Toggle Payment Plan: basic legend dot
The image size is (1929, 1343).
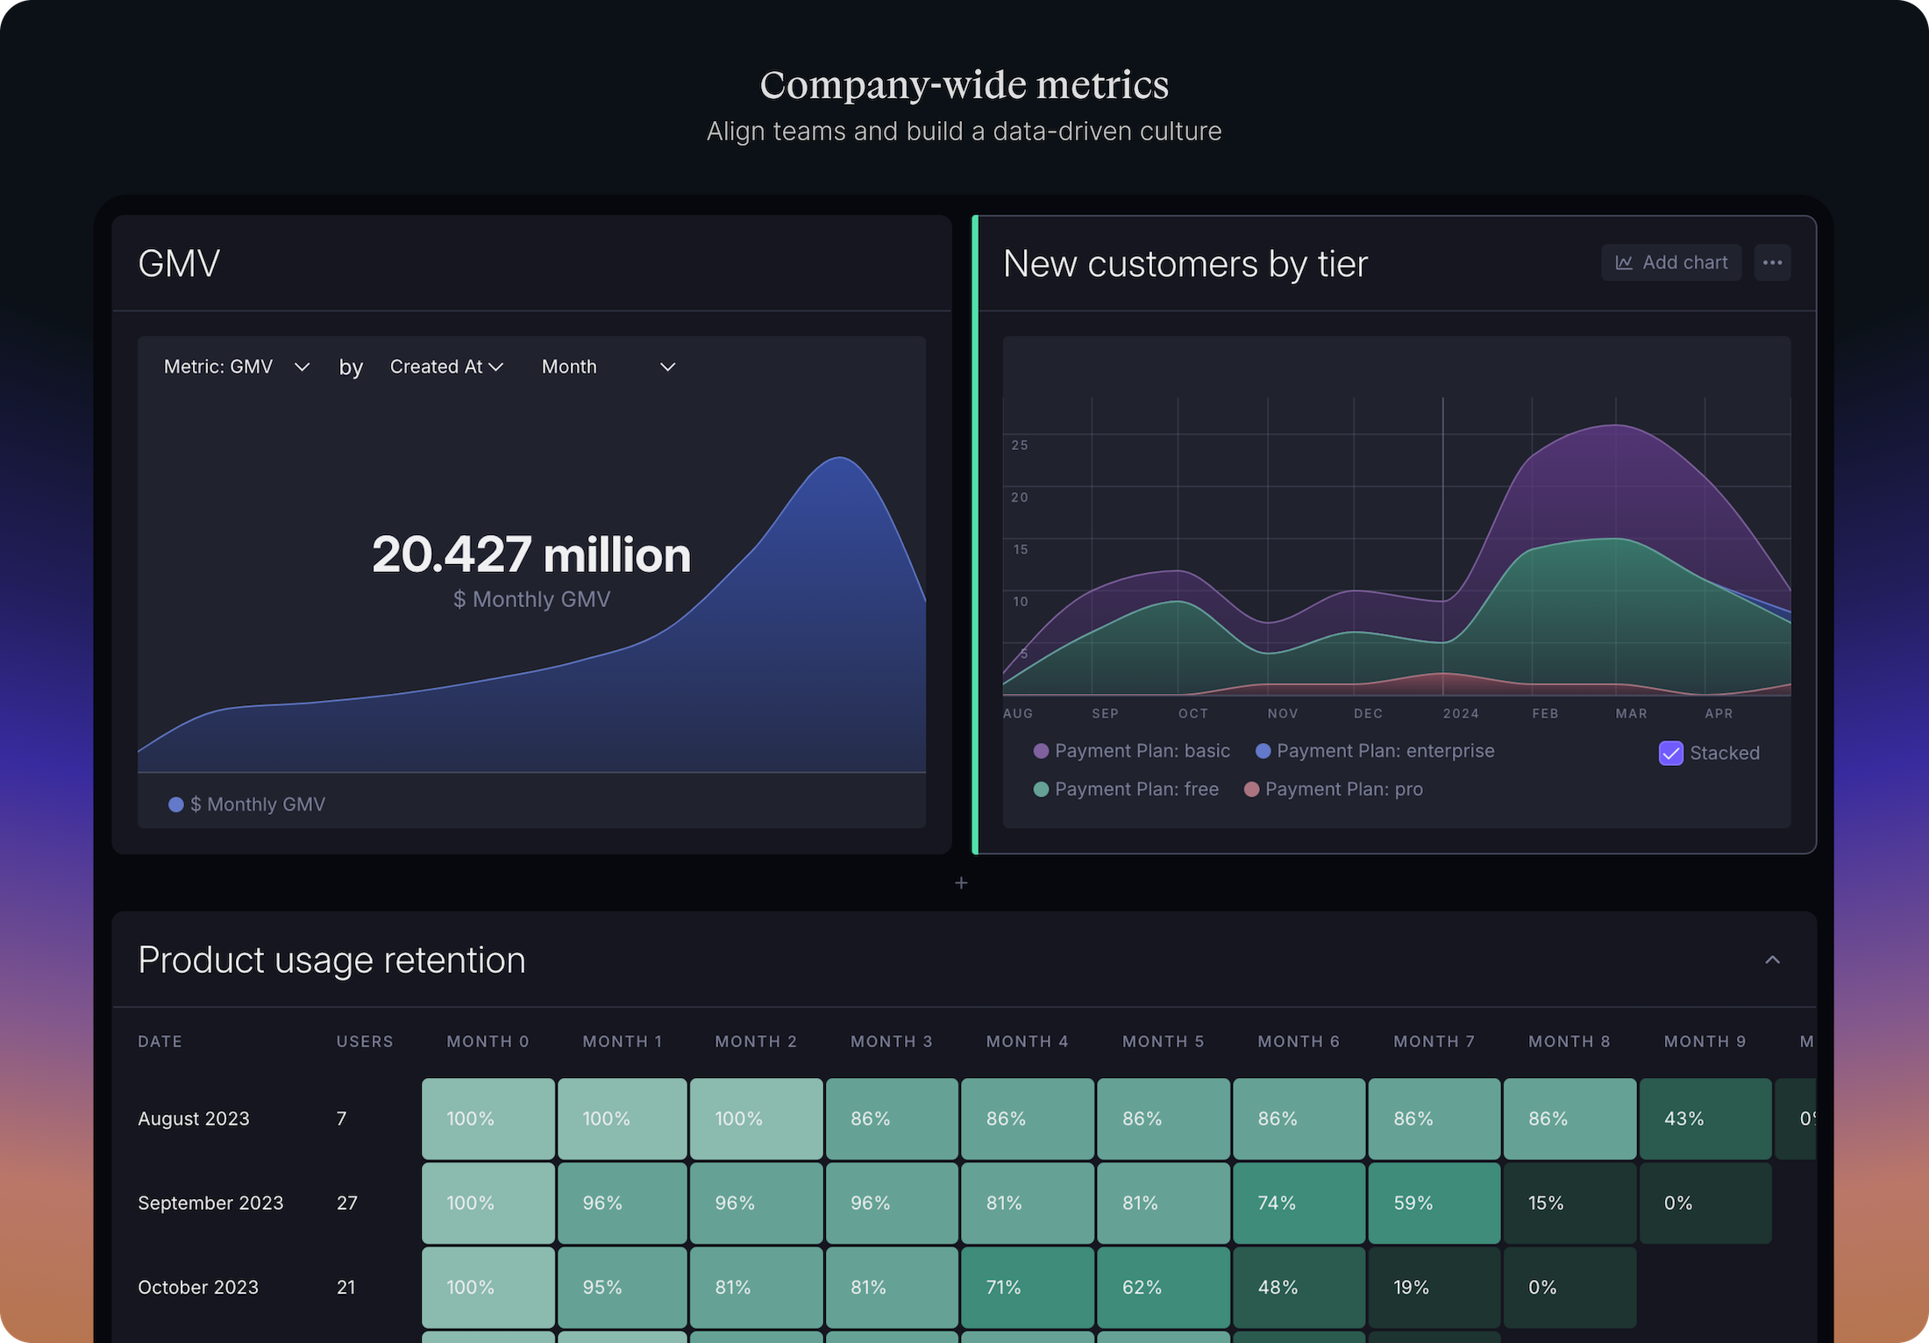[x=1041, y=751]
